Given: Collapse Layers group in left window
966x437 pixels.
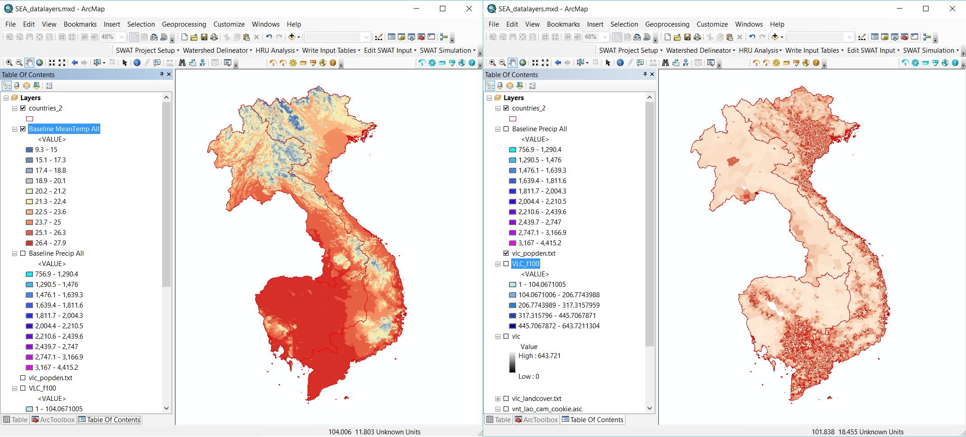Looking at the screenshot, I should pyautogui.click(x=6, y=98).
